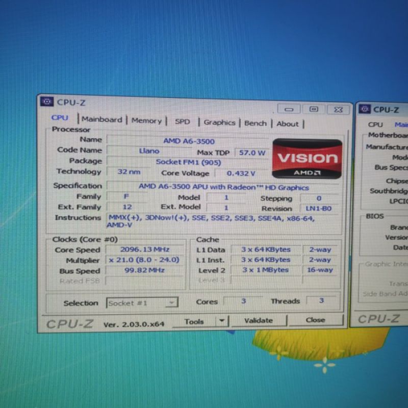Click the L1 Inst. 3 x 64 KBytes value
Image resolution: width=408 pixels, height=408 pixels.
266,260
